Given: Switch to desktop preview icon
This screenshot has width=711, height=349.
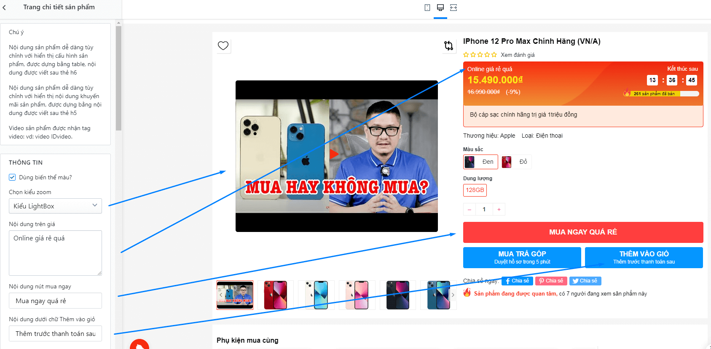Looking at the screenshot, I should coord(440,8).
